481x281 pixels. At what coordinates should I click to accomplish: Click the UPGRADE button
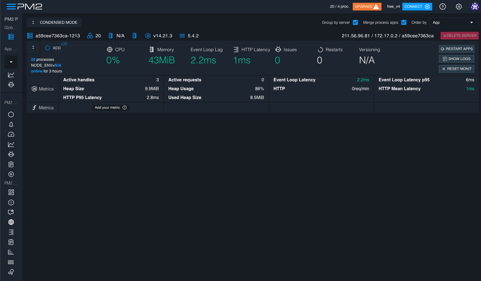367,7
